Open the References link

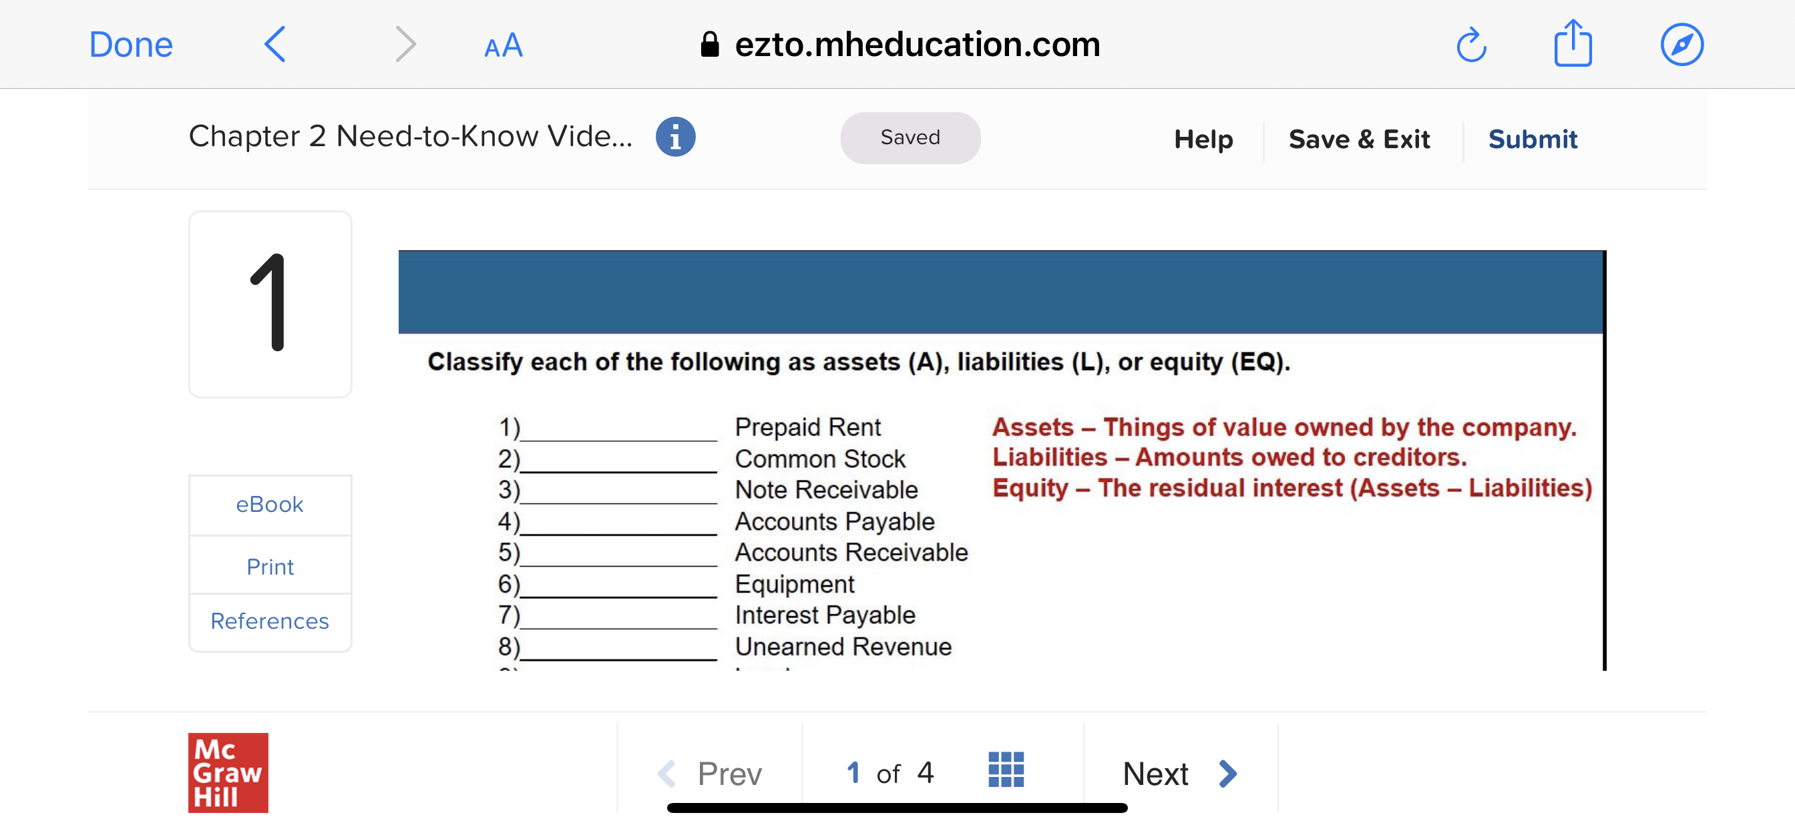click(x=270, y=621)
